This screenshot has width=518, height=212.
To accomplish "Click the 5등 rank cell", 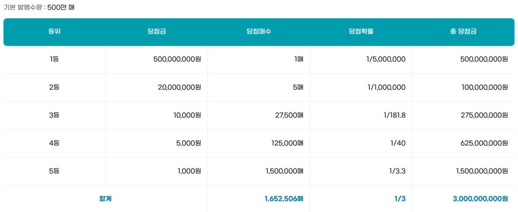I will pyautogui.click(x=54, y=171).
